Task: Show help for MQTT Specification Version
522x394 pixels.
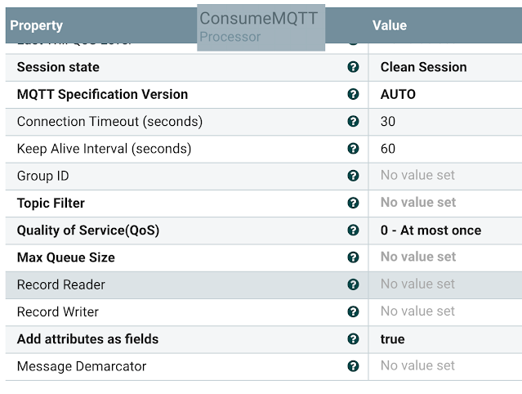Action: point(353,94)
